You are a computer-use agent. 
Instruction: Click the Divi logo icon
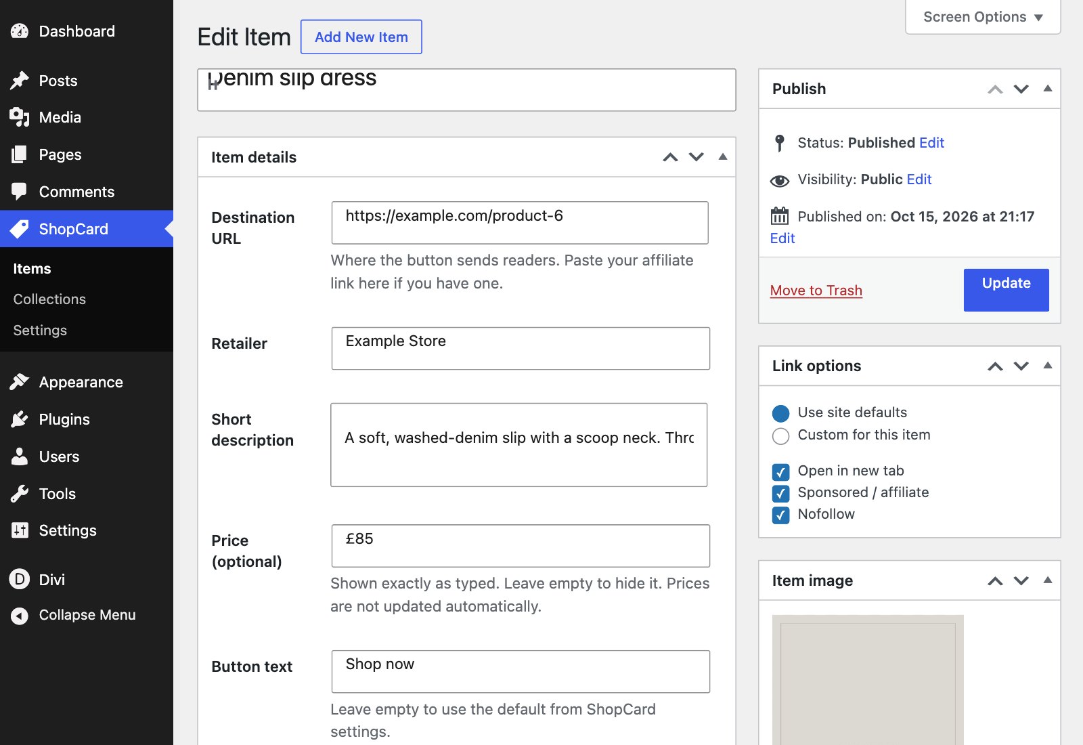tap(20, 579)
